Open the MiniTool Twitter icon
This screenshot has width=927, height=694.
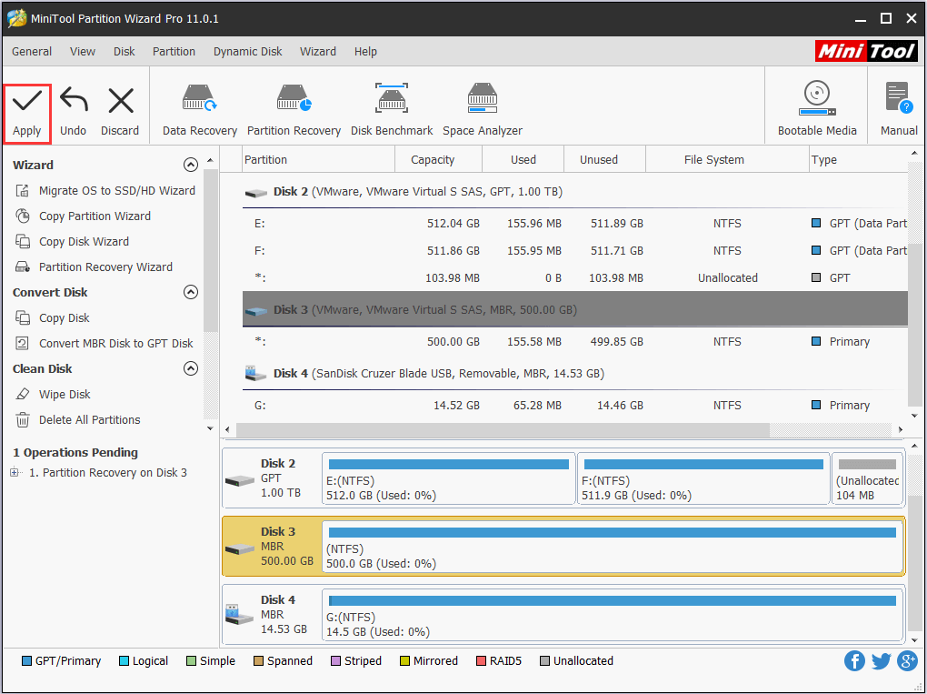pyautogui.click(x=881, y=660)
